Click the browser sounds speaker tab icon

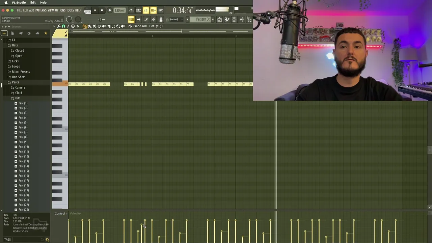point(21,33)
